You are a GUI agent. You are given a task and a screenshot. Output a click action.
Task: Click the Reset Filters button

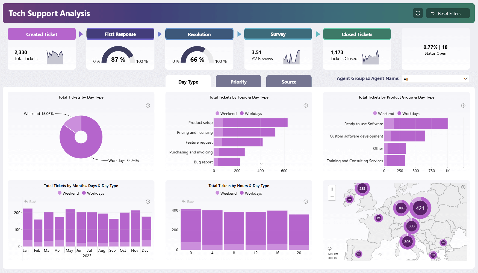coord(448,13)
